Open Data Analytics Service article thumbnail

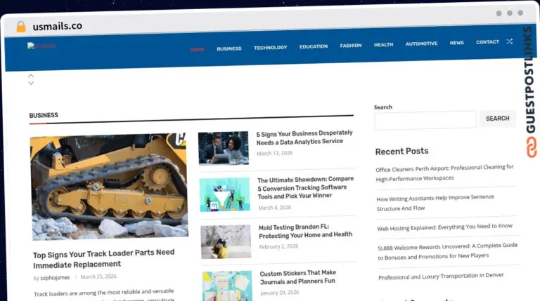tap(223, 148)
